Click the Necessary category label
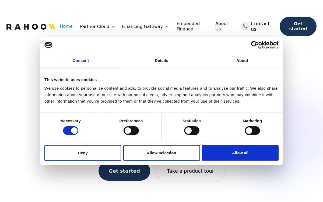Screen dimensions: 323x202 click(71, 121)
